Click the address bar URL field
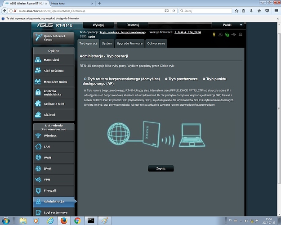 point(89,11)
